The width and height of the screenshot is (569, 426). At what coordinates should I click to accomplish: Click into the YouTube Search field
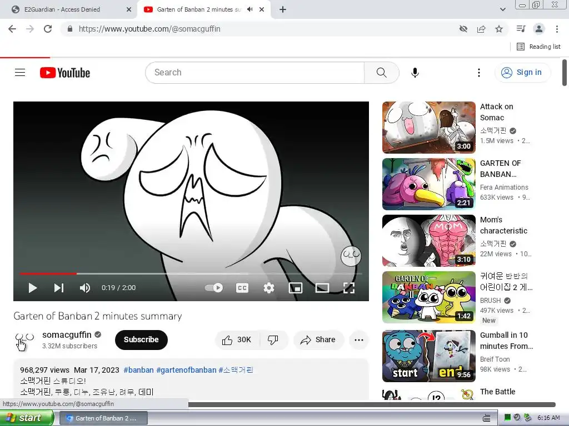click(x=254, y=73)
